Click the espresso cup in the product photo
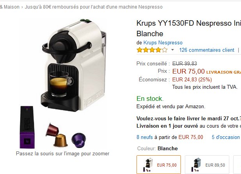The image size is (241, 174). point(60,84)
